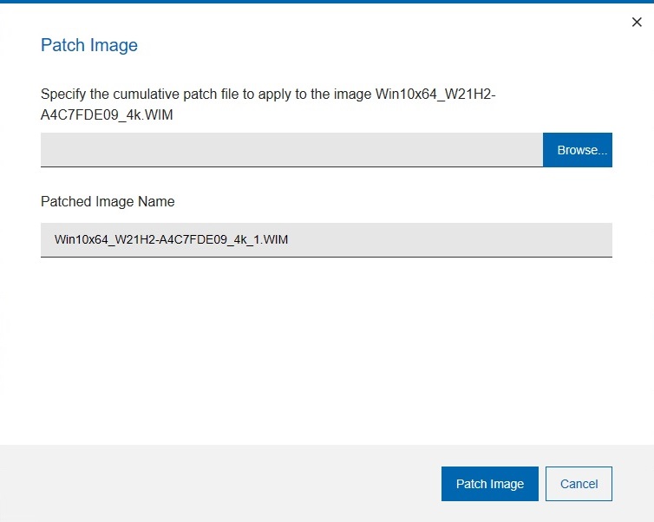Screen dimensions: 654x522
Task: Select the Win10x64_W21H2-A4C7FDE09_4k_1.WIM name field
Action: pos(326,239)
